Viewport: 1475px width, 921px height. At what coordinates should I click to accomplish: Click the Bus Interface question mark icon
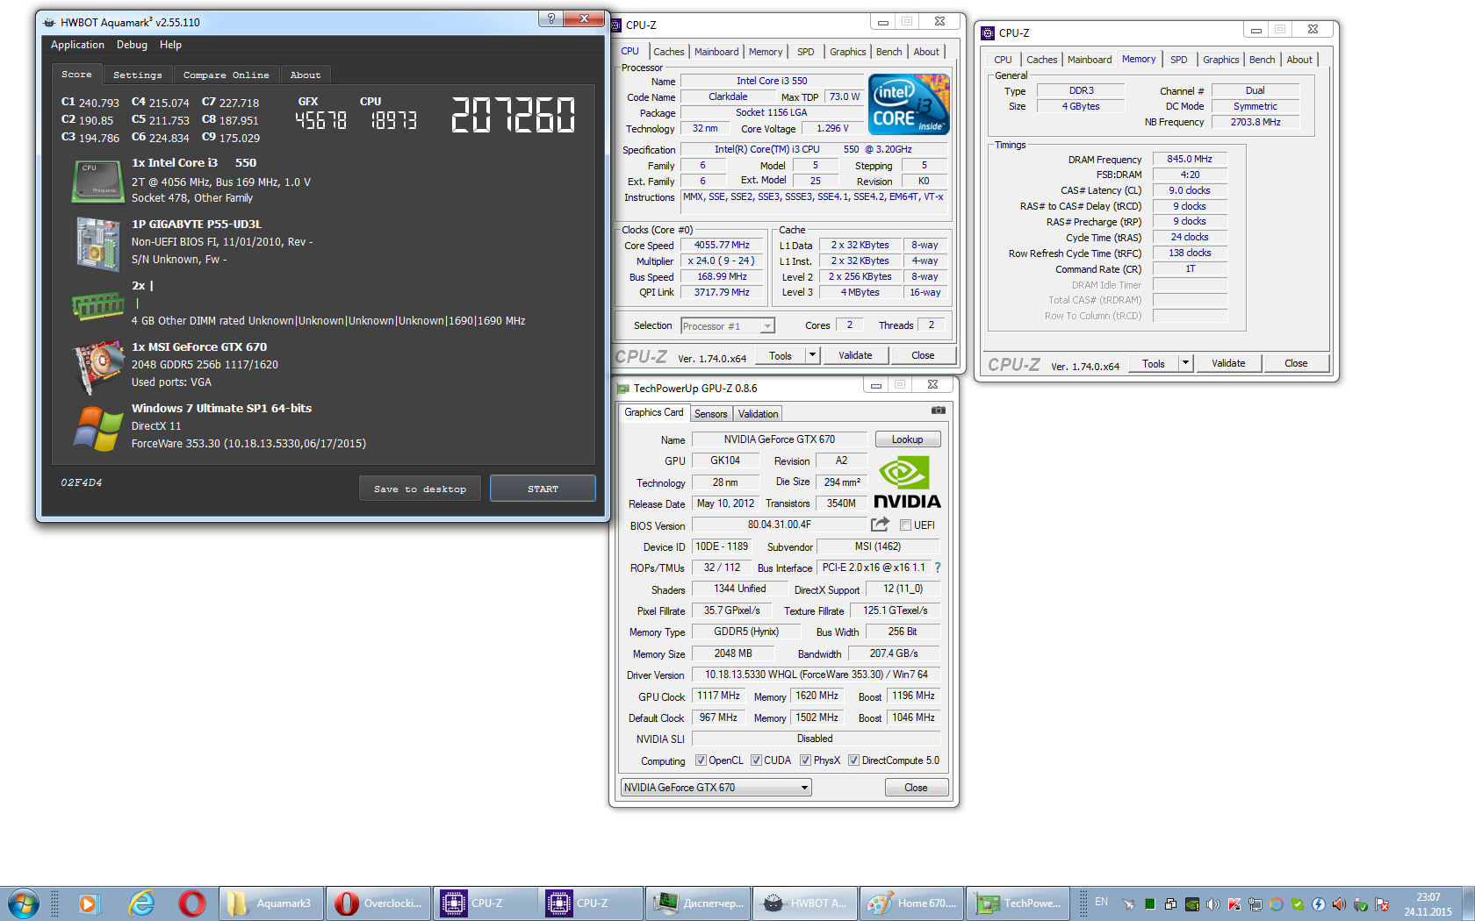pyautogui.click(x=938, y=568)
